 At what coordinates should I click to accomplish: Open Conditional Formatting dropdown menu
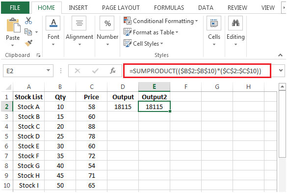(x=196, y=21)
